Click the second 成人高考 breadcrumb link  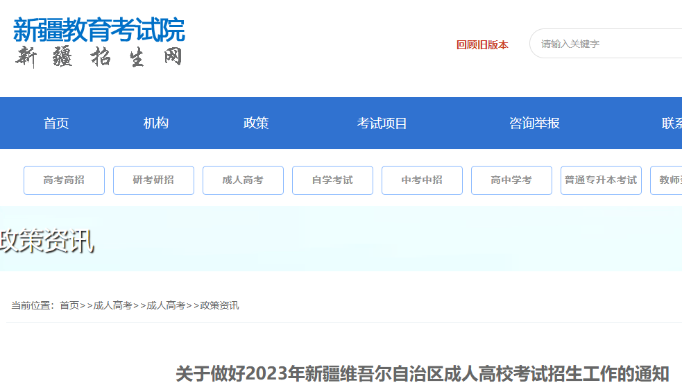(x=166, y=305)
